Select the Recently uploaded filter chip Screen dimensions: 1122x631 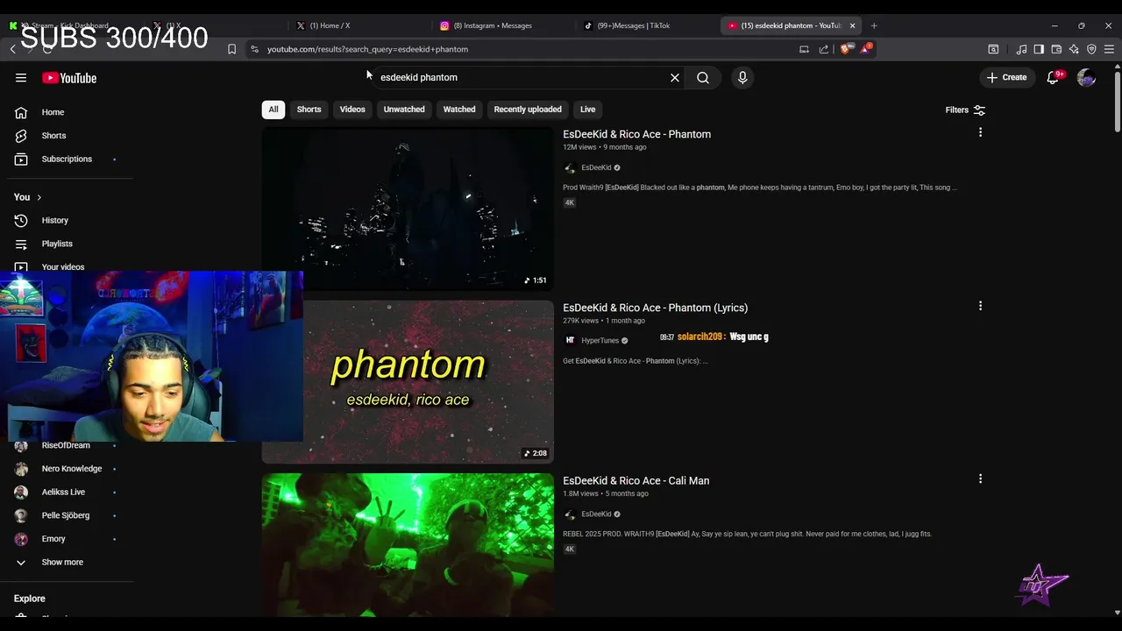pos(528,110)
